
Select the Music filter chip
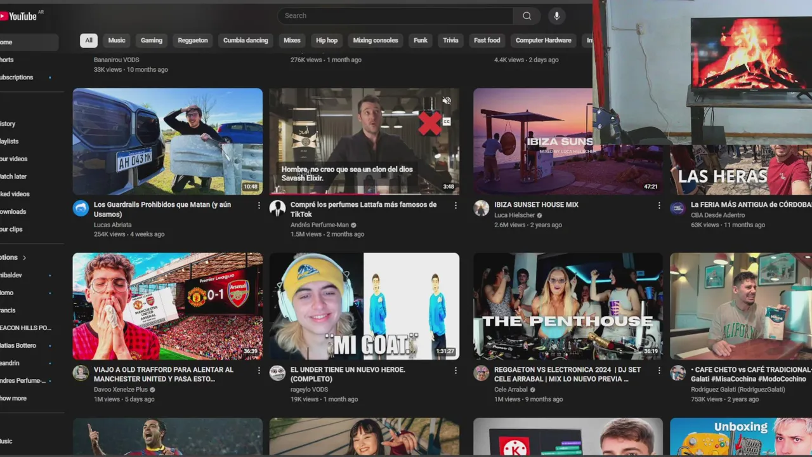pos(117,41)
